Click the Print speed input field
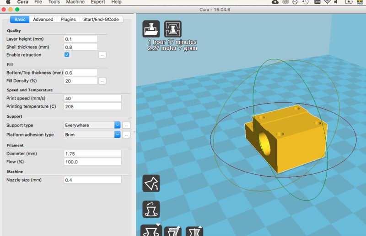Viewport: 366px width, 236px height. point(92,98)
